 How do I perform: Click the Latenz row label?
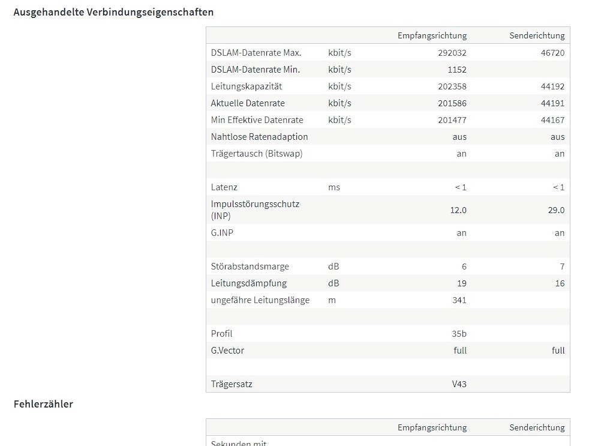224,187
